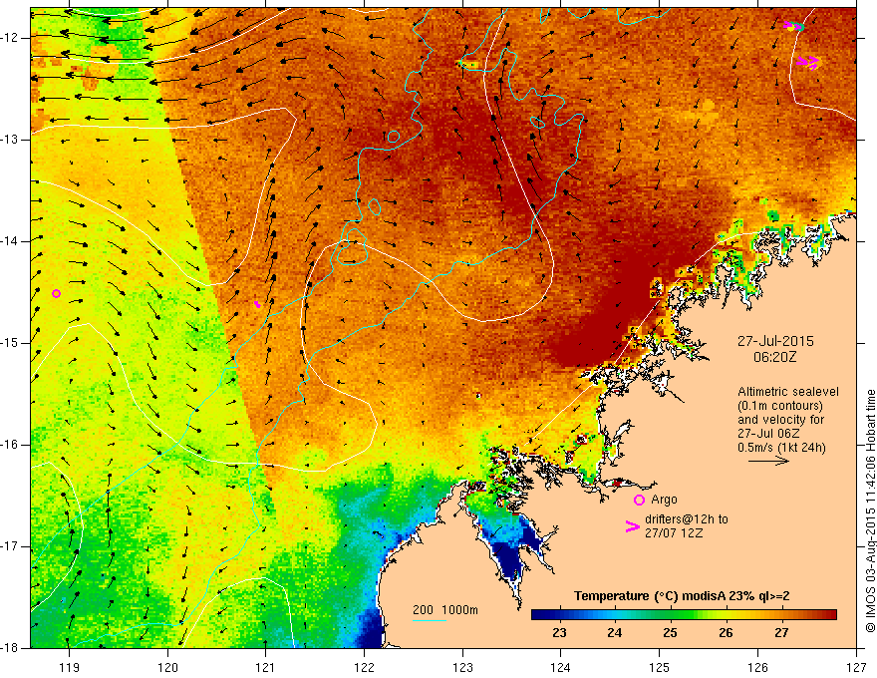The image size is (877, 678).
Task: Click the latitude axis label -16
Action: 10,445
